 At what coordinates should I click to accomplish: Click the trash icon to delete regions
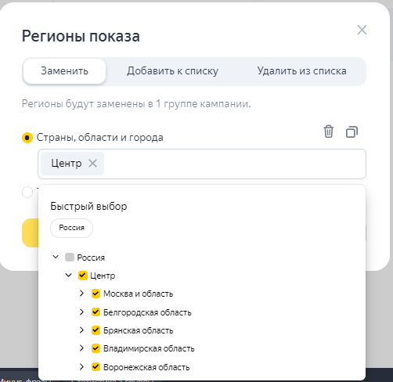pyautogui.click(x=329, y=132)
